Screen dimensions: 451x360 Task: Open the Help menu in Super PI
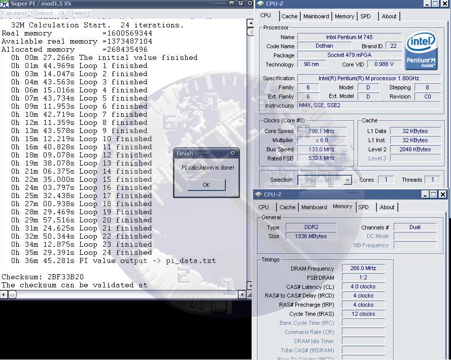click(x=82, y=13)
